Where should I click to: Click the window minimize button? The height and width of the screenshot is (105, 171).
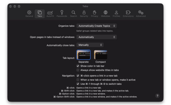click(x=15, y=7)
